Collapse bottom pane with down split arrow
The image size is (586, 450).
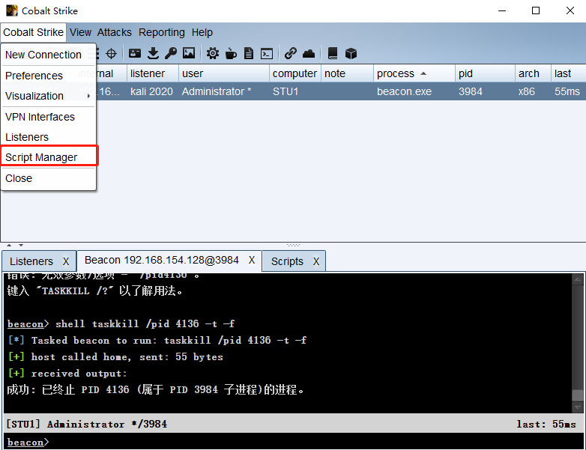click(21, 246)
